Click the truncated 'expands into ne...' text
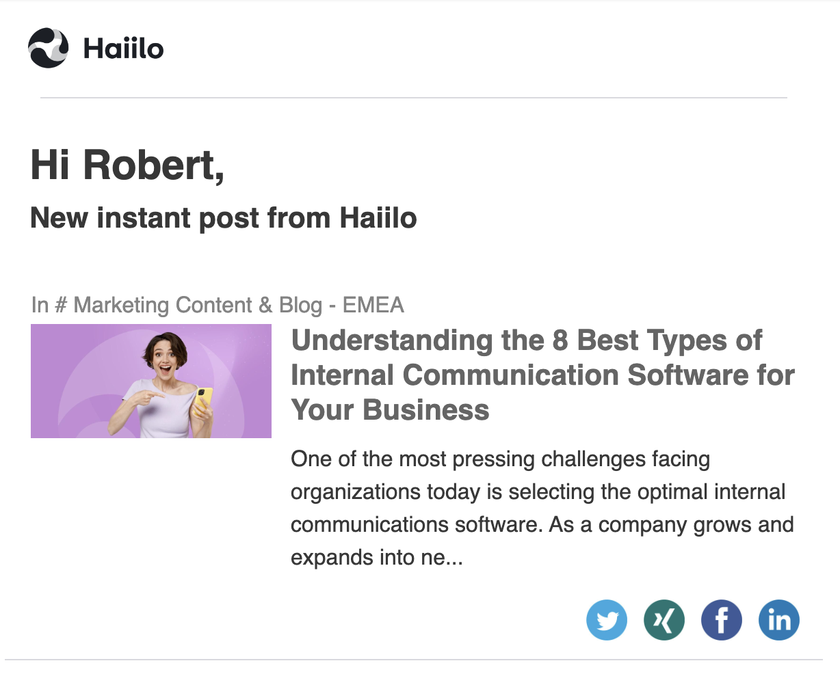The height and width of the screenshot is (674, 840). (377, 558)
